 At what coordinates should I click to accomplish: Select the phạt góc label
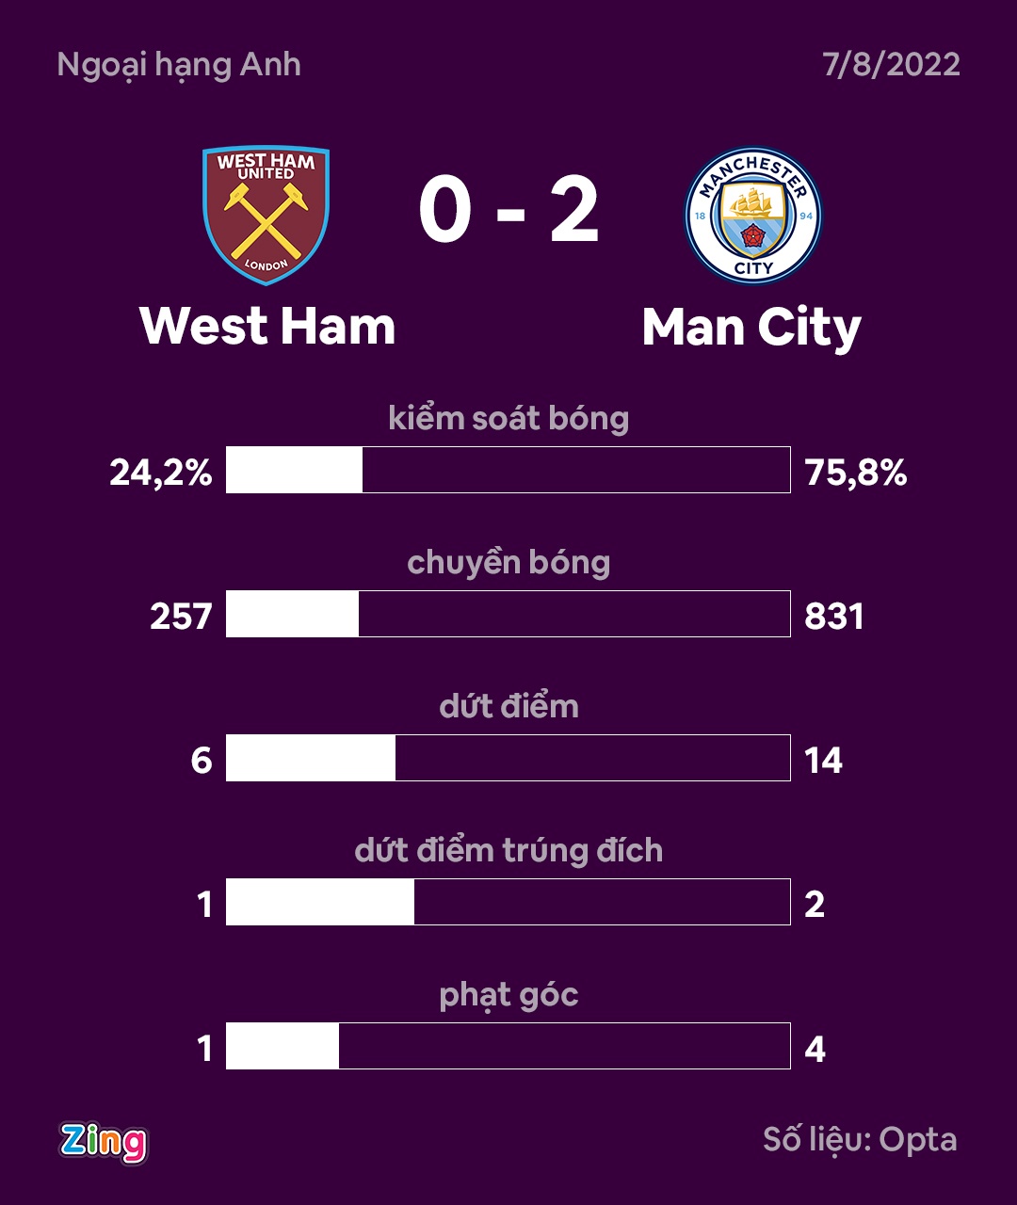(x=508, y=995)
